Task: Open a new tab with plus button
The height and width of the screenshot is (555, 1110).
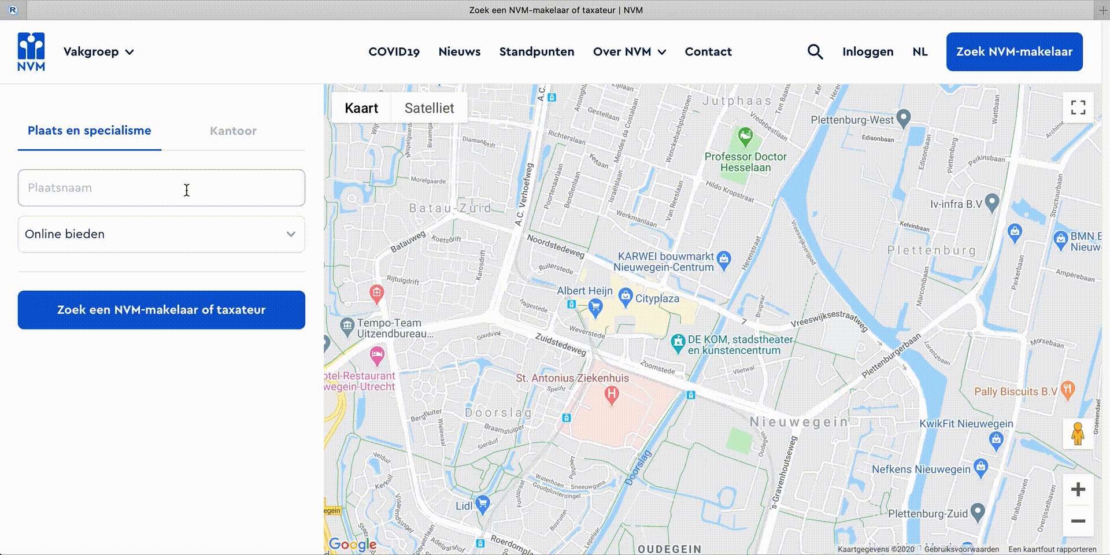Action: [1102, 10]
